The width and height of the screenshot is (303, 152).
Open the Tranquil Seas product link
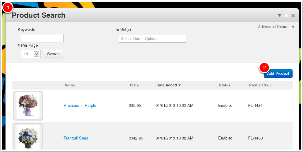76,138
